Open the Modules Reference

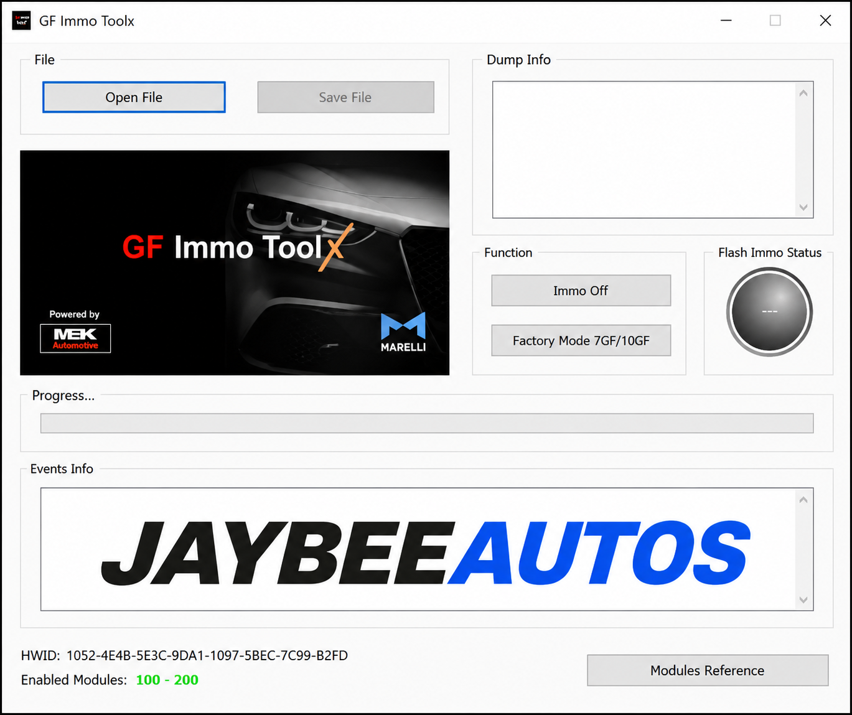coord(707,670)
